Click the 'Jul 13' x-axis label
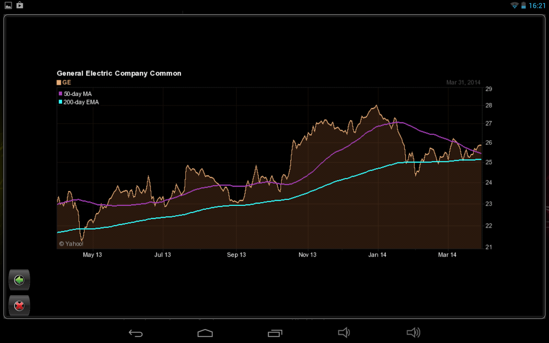549x343 pixels. click(162, 255)
